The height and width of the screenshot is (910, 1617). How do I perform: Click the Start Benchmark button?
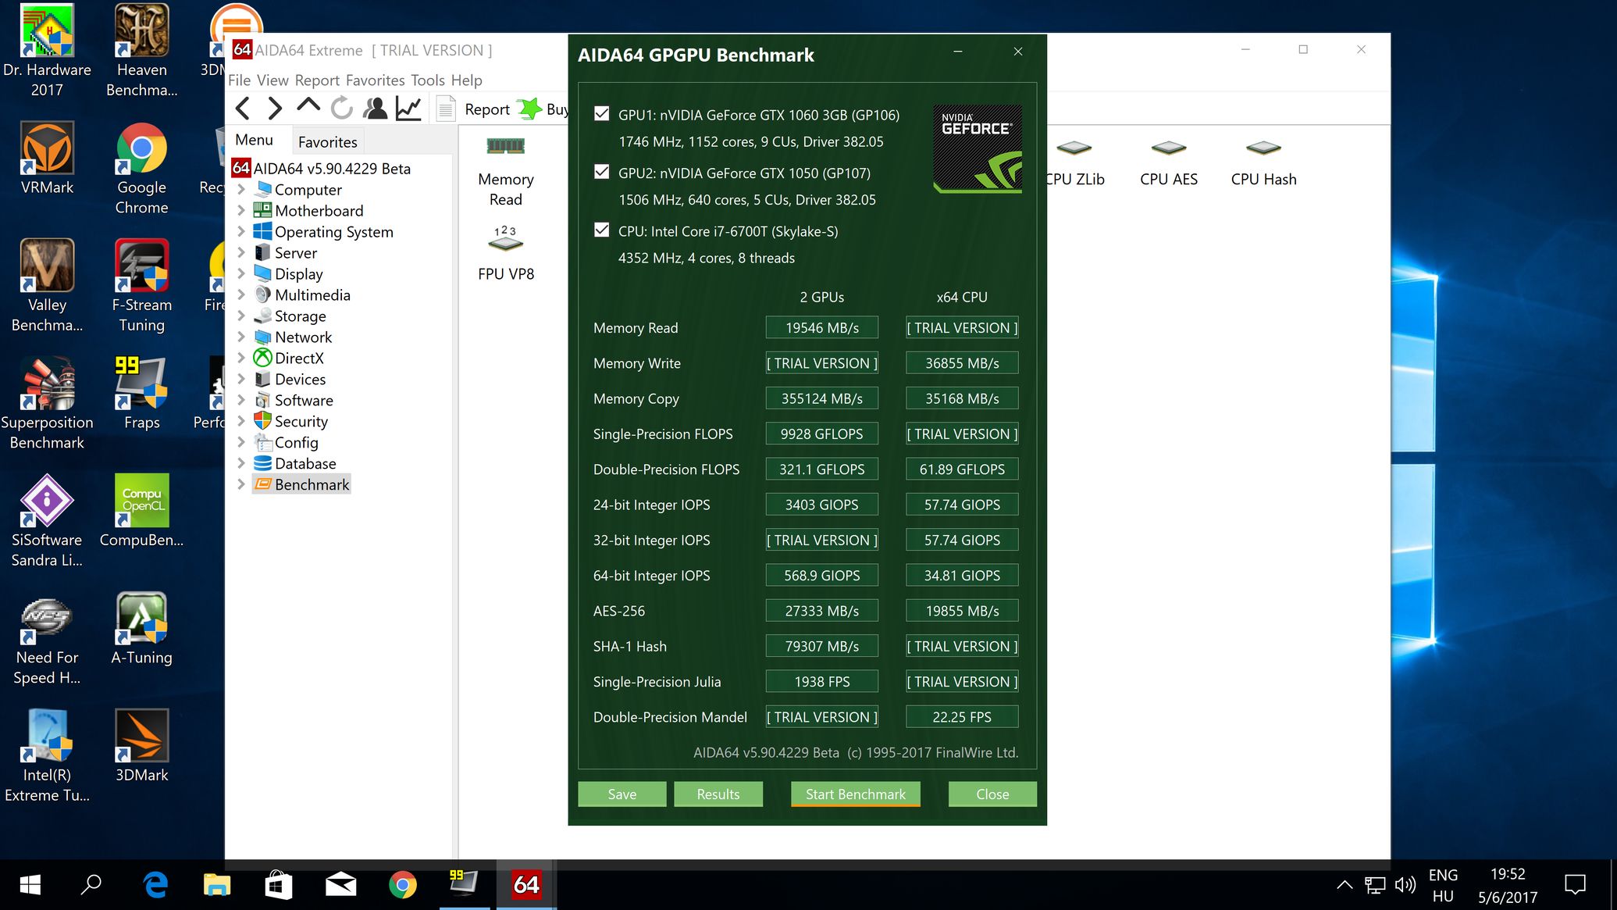856,794
